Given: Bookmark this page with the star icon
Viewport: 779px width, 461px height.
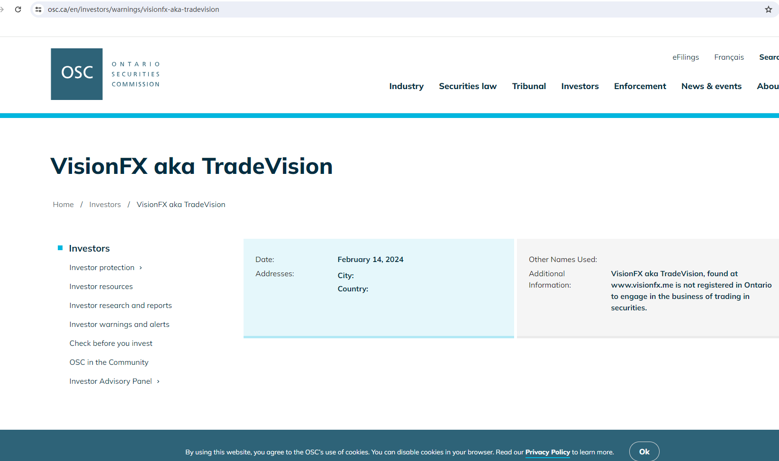Looking at the screenshot, I should (768, 9).
